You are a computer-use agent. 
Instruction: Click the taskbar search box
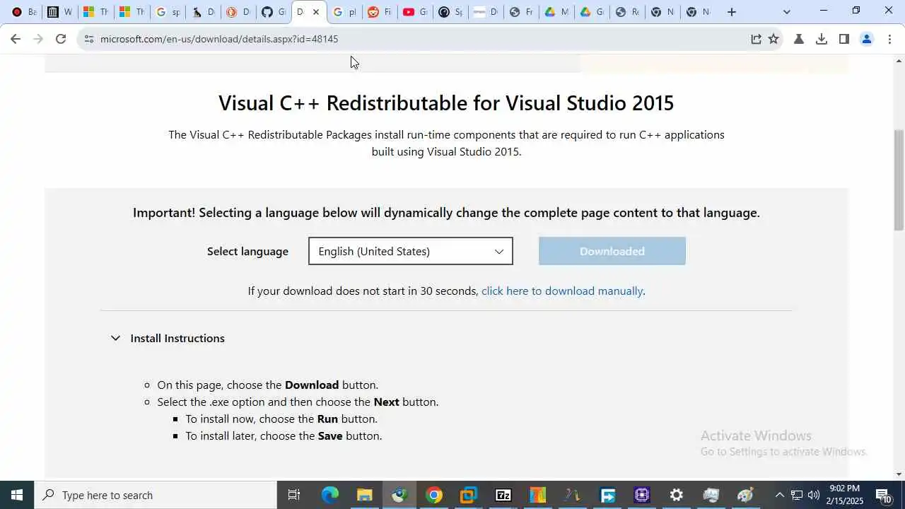(x=156, y=495)
